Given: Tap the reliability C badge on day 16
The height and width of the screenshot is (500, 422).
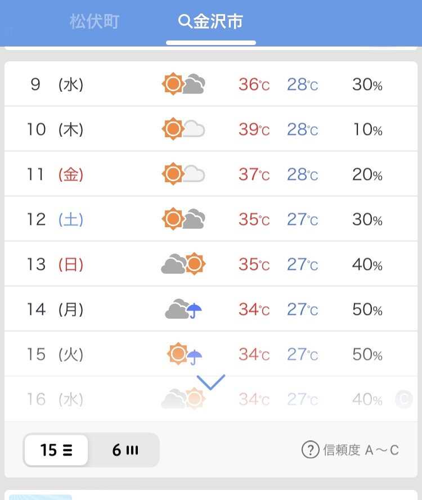Looking at the screenshot, I should pos(404,399).
